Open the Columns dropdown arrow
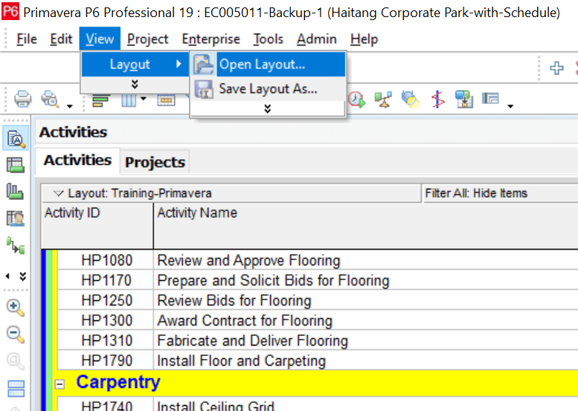The image size is (578, 411). click(x=144, y=99)
